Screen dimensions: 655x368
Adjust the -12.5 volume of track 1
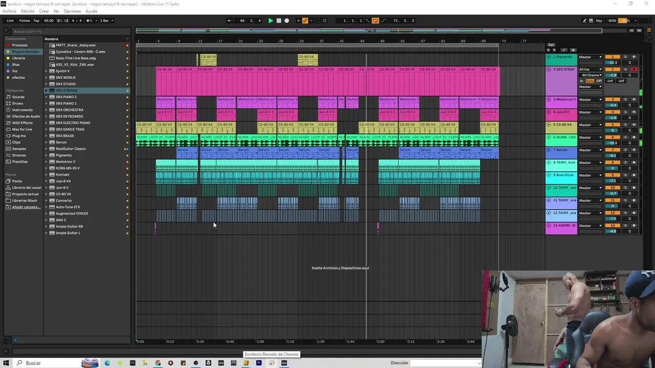[x=613, y=62]
